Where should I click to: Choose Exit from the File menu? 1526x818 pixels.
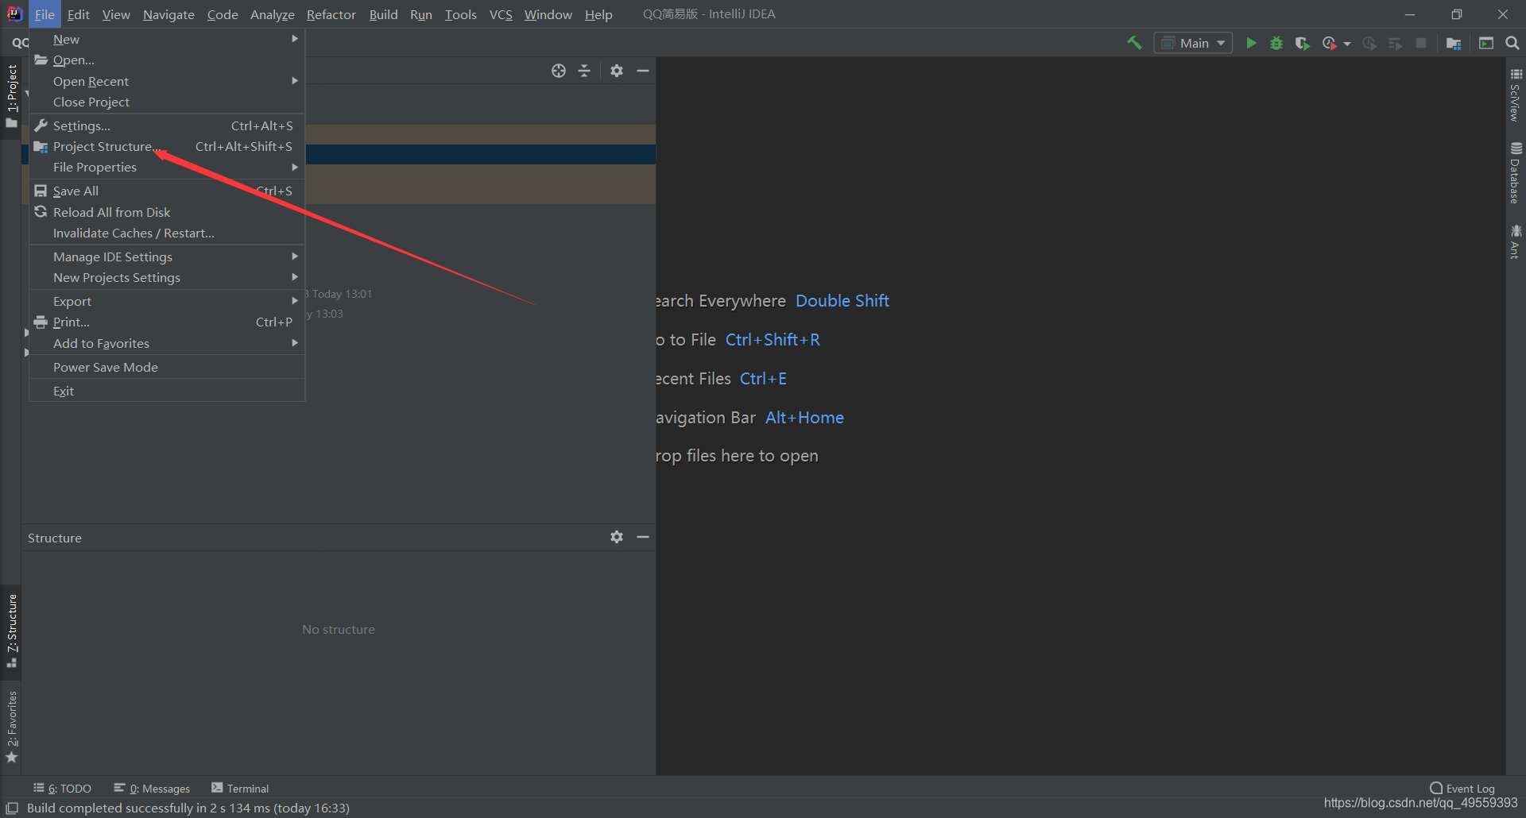(x=167, y=391)
